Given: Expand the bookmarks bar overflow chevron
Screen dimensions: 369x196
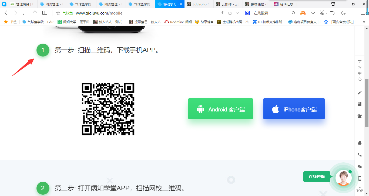Looking at the screenshot, I should click(364, 22).
